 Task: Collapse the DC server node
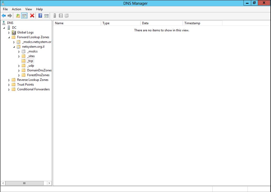[x=4, y=28]
